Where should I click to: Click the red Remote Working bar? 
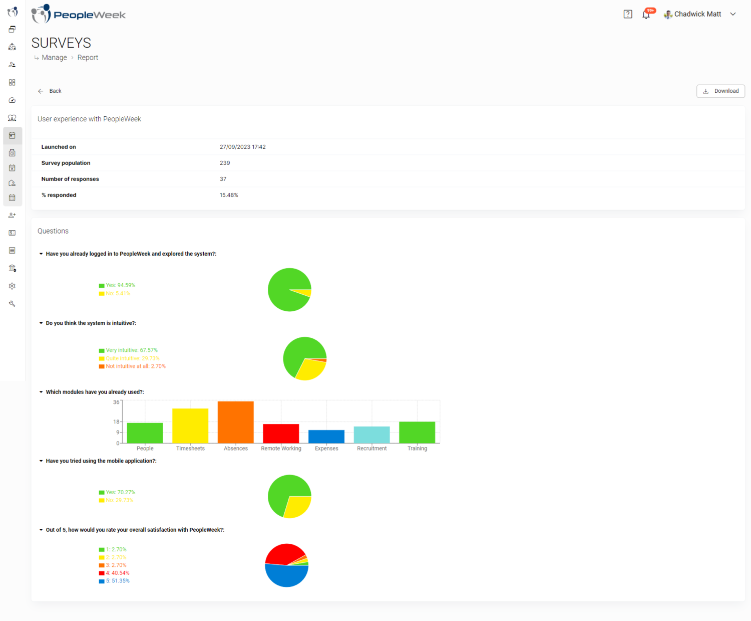tap(281, 434)
